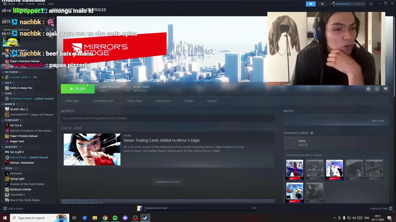Open the Mirror's Edge news thumbnail
396x222 pixels.
[x=92, y=150]
